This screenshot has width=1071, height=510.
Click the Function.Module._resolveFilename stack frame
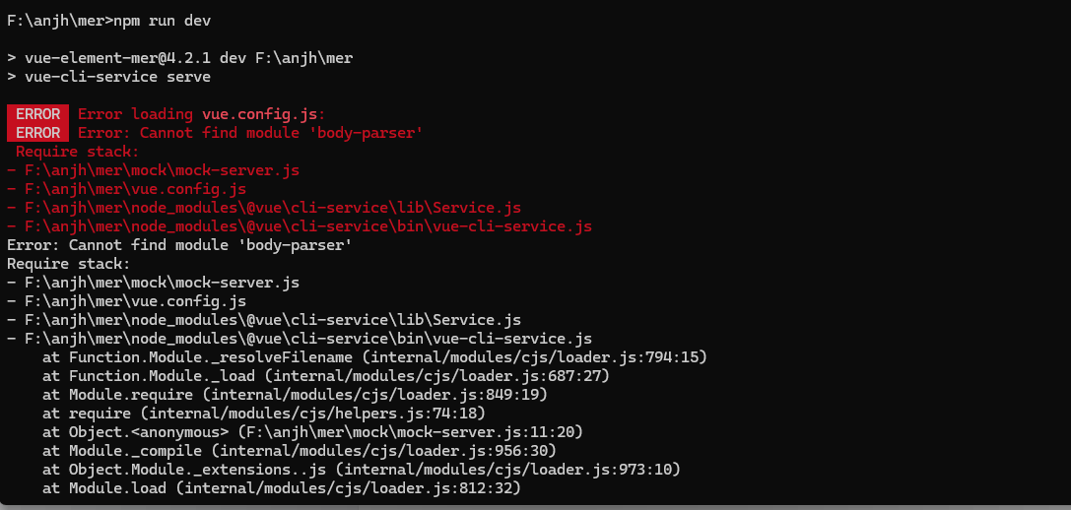[374, 357]
